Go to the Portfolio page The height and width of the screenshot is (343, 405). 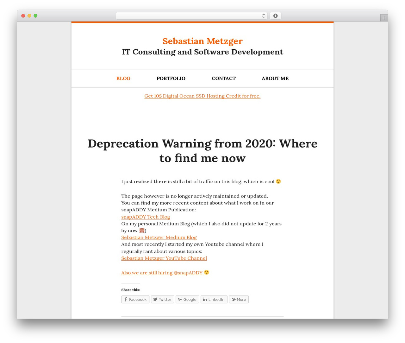[171, 78]
